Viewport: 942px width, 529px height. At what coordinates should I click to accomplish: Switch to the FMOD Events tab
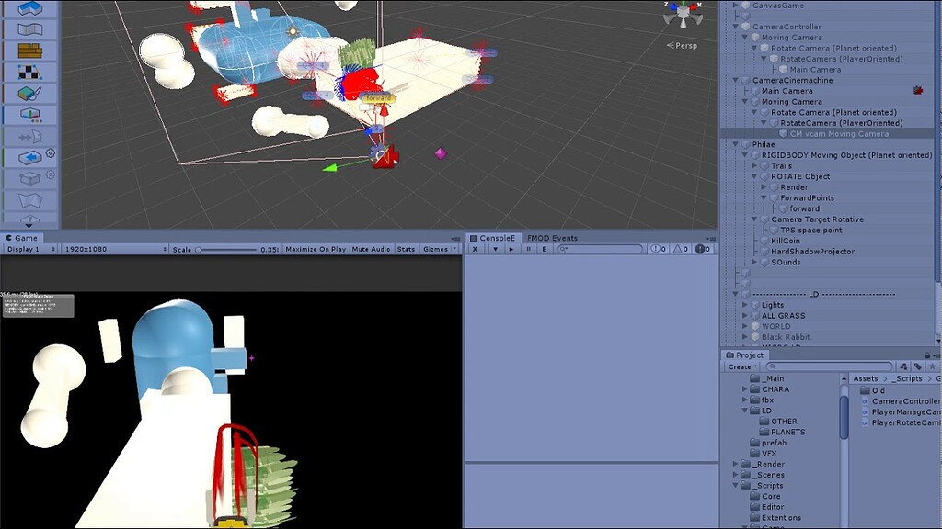coord(552,238)
